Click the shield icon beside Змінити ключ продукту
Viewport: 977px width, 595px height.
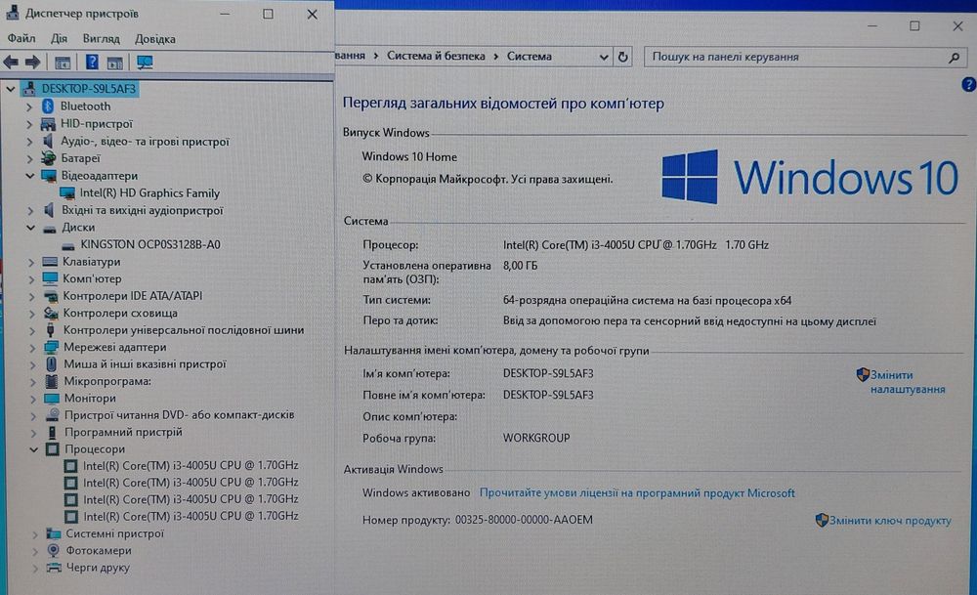pyautogui.click(x=822, y=520)
